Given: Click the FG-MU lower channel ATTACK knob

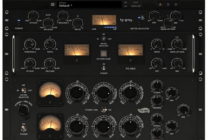Looking at the screenshot, I should 157,119.
